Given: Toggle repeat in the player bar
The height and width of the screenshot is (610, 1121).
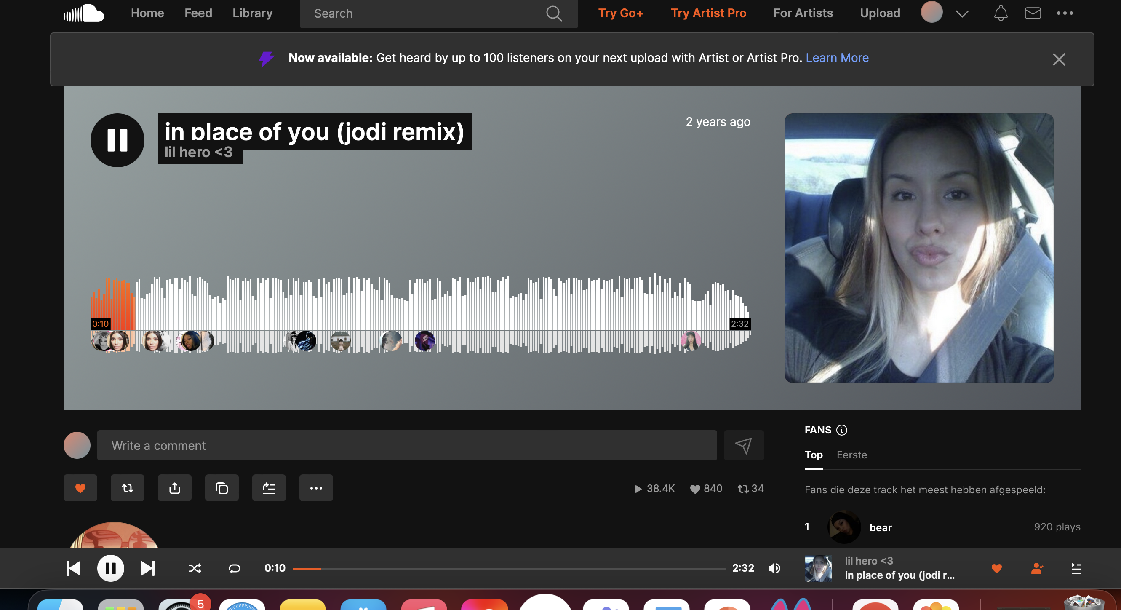Looking at the screenshot, I should [x=234, y=568].
